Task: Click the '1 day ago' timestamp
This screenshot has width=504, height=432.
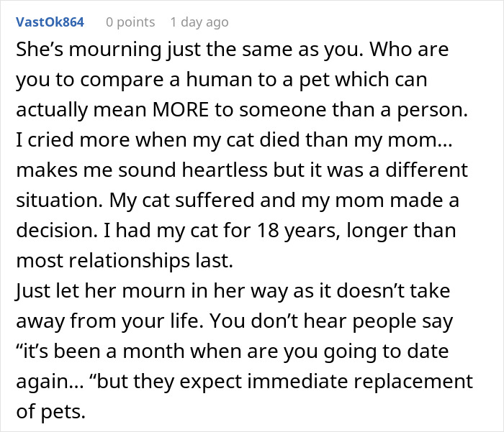Action: (200, 22)
